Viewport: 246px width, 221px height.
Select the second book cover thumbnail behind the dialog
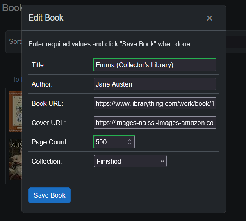(x=15, y=160)
